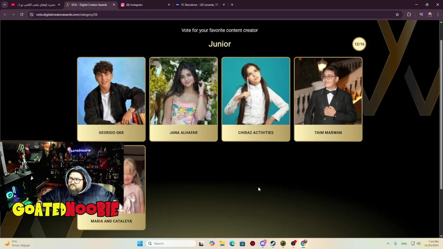Select the JANA ALHAFAR photo

[x=183, y=91]
